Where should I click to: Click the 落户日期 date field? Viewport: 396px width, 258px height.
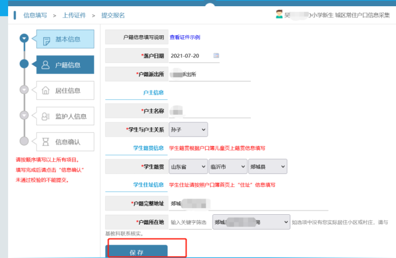[194, 56]
